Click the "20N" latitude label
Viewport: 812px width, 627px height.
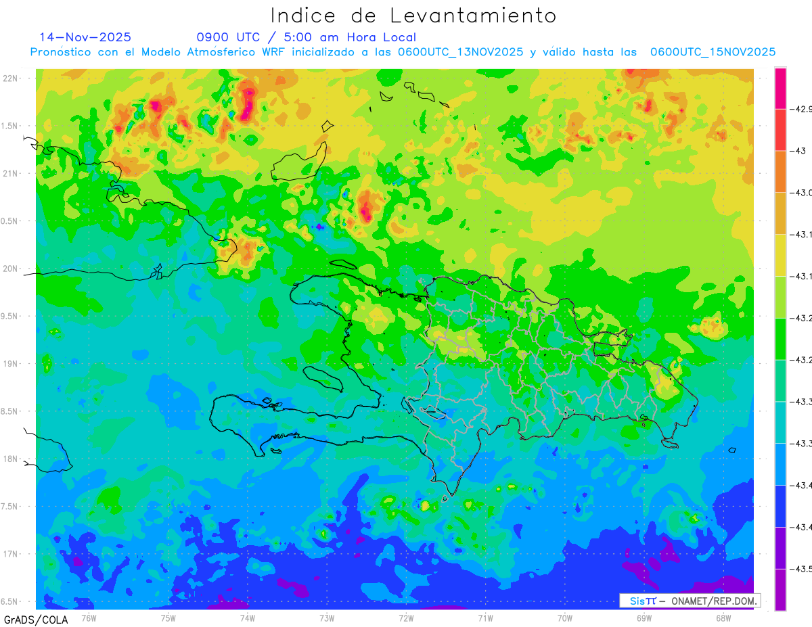click(12, 269)
